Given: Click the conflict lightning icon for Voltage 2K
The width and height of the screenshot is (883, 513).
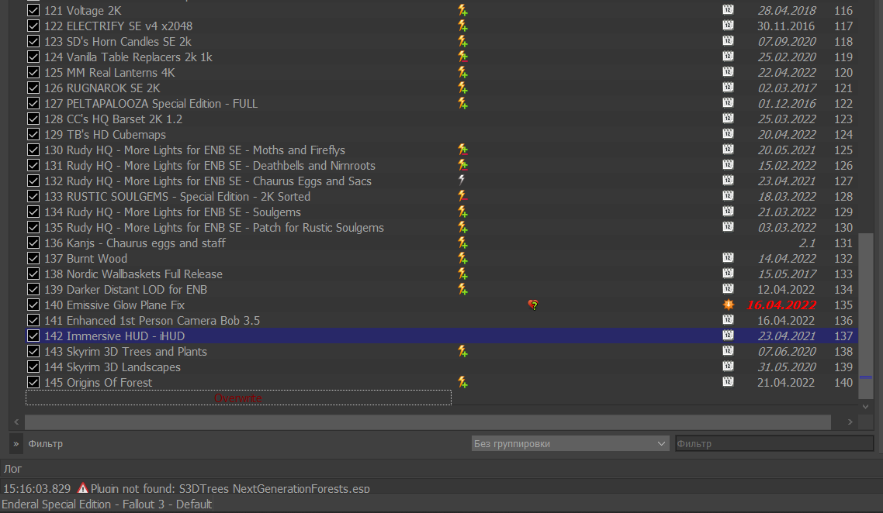Looking at the screenshot, I should (462, 10).
